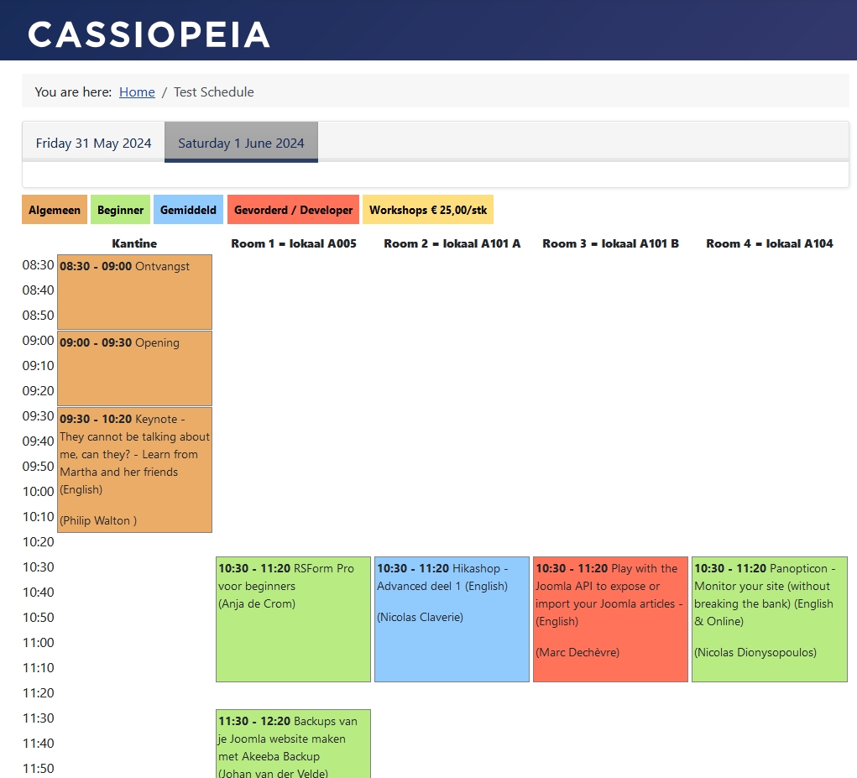Viewport: 857px width, 778px height.
Task: Open the Home breadcrumb link
Action: point(137,92)
